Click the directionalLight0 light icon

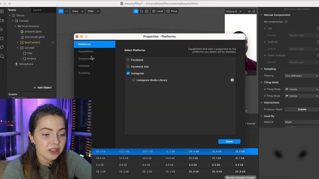click(x=22, y=37)
